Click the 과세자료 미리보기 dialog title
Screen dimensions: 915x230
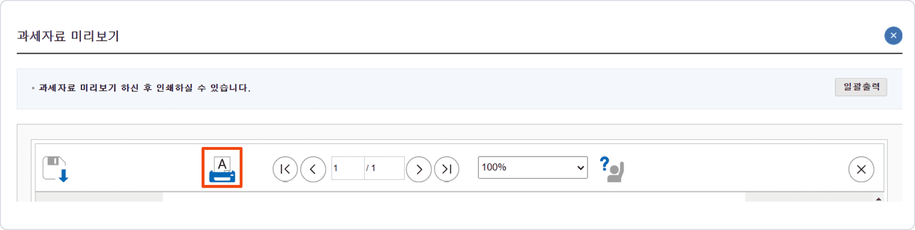68,36
